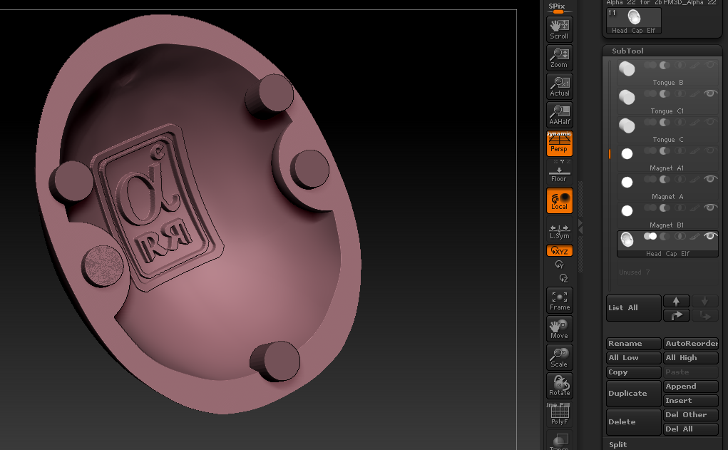
Task: Hide the Magnet A subtool via eye
Action: pyautogui.click(x=710, y=179)
